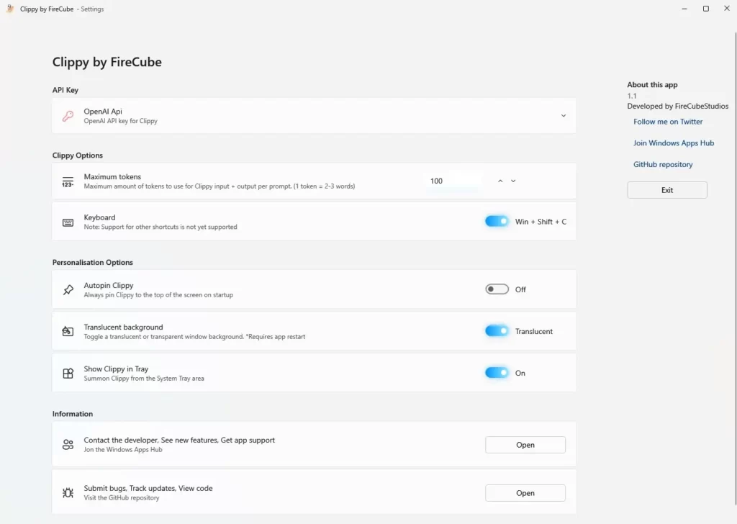Viewport: 737px width, 524px height.
Task: Click the pin icon beside Autopin Clippy
Action: [68, 289]
